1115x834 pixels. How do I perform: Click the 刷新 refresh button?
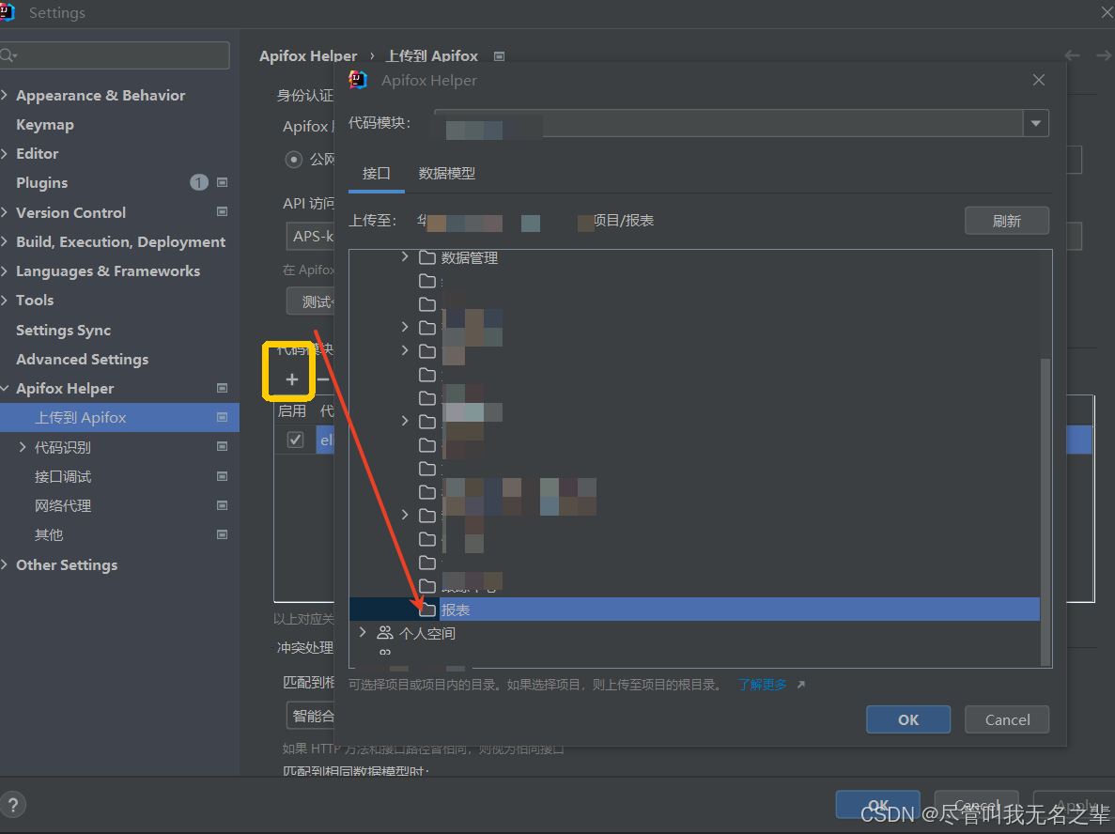[1006, 221]
